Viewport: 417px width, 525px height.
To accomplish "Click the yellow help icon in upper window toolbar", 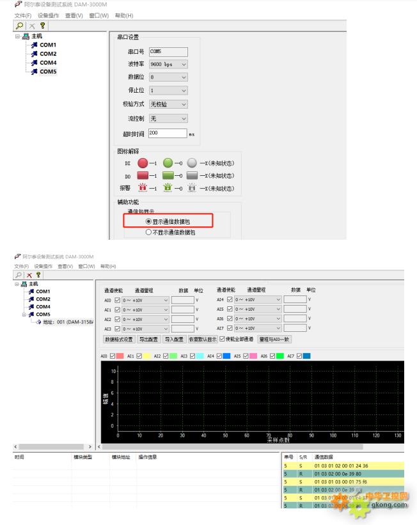I will 42,26.
